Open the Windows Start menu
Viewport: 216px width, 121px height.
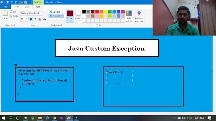point(3,118)
